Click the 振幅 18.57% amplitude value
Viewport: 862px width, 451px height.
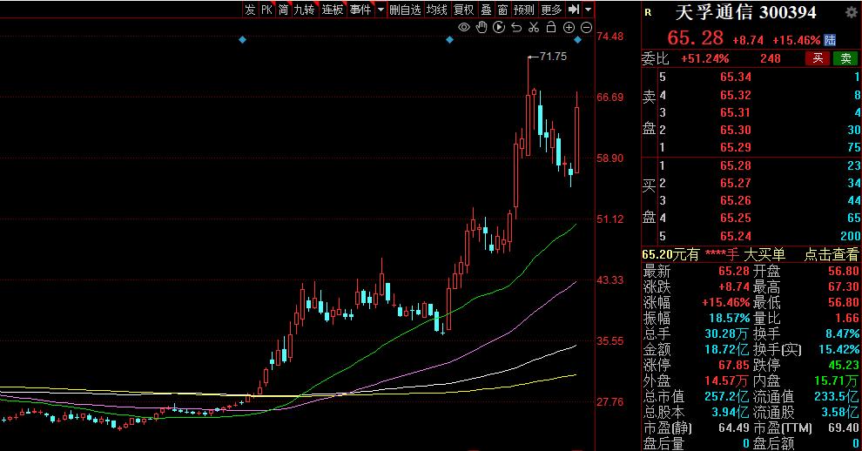point(729,318)
